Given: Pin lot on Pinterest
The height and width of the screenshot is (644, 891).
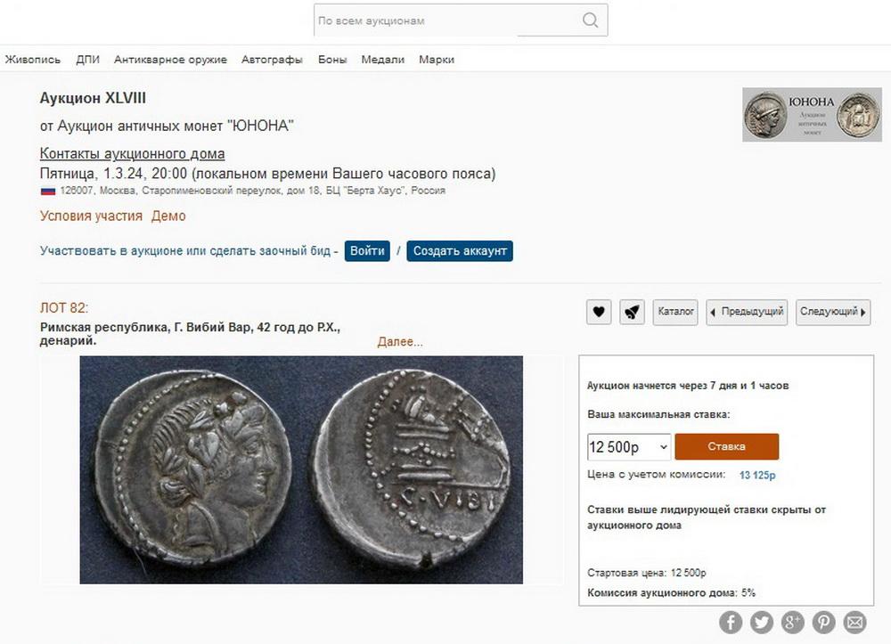Looking at the screenshot, I should [823, 623].
